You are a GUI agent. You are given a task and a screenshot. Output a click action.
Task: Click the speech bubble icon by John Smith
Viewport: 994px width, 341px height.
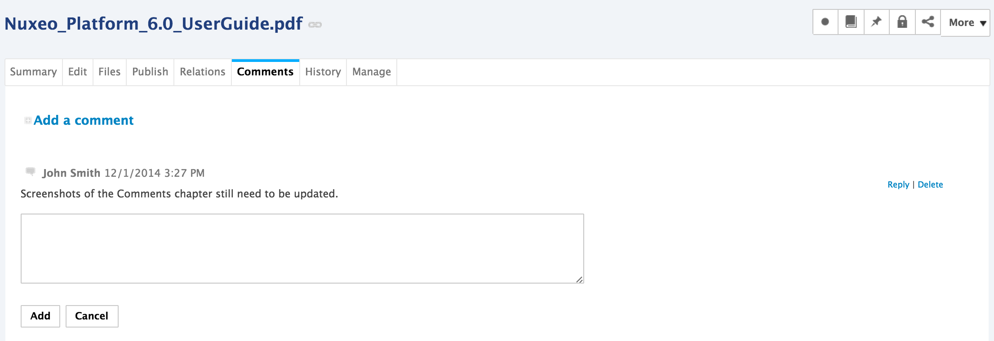click(31, 171)
